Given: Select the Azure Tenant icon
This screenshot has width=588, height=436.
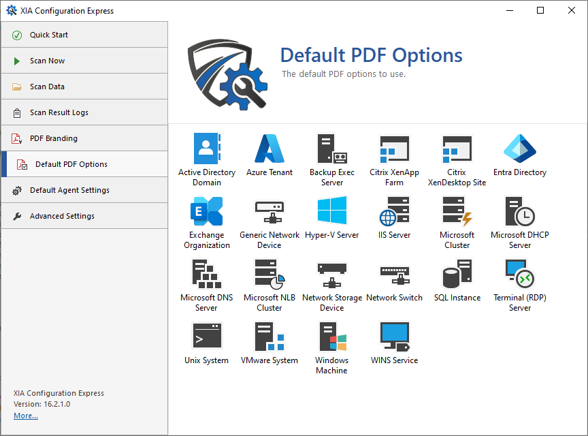Looking at the screenshot, I should tap(269, 149).
